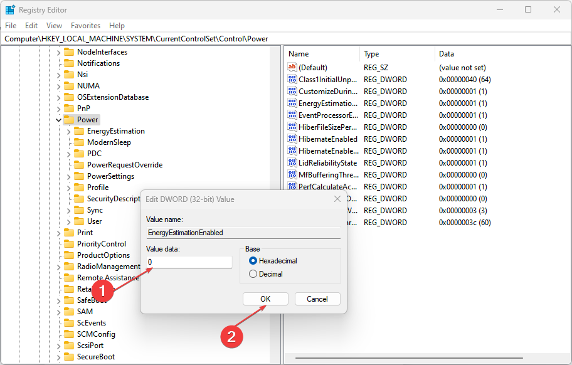Viewport: 572px width, 365px height.
Task: Expand the EnergyEstimation subkey
Action: click(x=68, y=131)
